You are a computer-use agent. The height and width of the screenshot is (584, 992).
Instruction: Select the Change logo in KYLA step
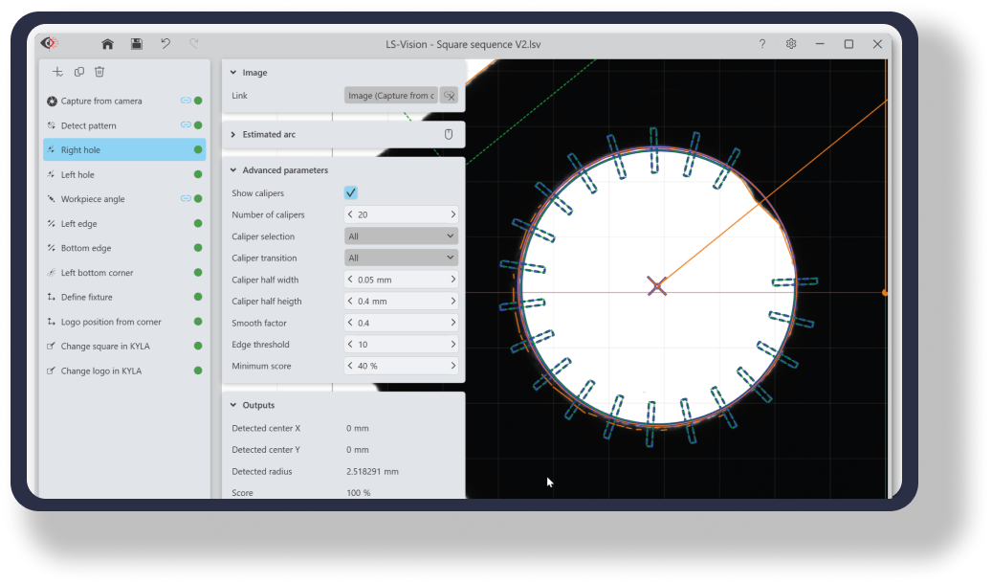click(x=100, y=371)
